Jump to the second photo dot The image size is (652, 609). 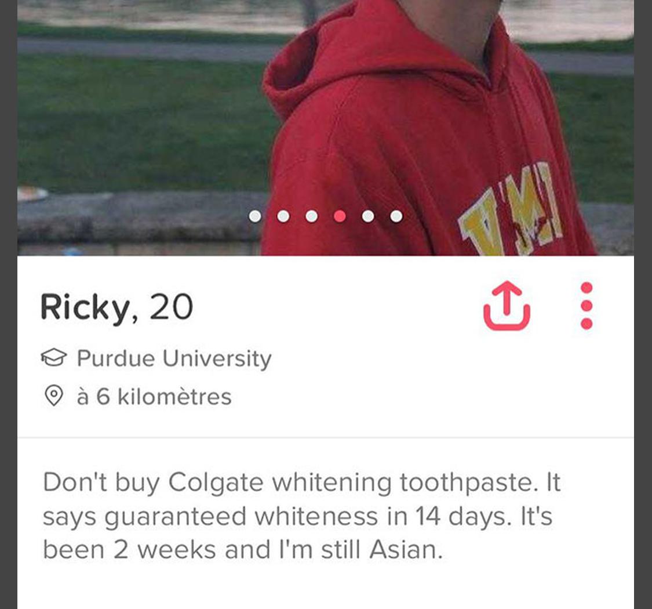click(x=283, y=216)
